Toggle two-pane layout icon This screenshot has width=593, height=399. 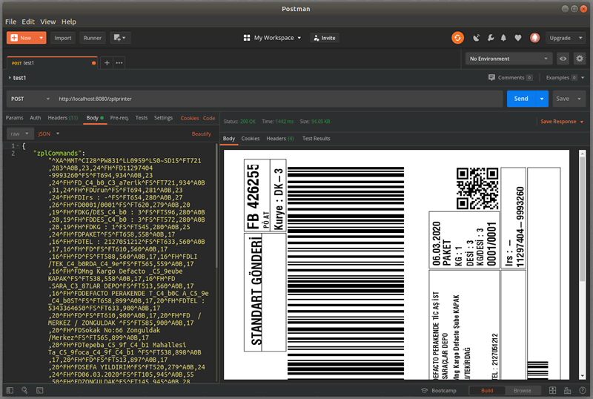coord(552,390)
